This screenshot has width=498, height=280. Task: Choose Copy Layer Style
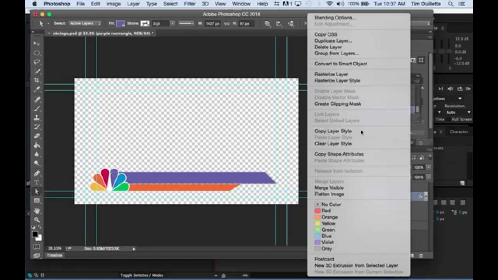click(x=333, y=131)
